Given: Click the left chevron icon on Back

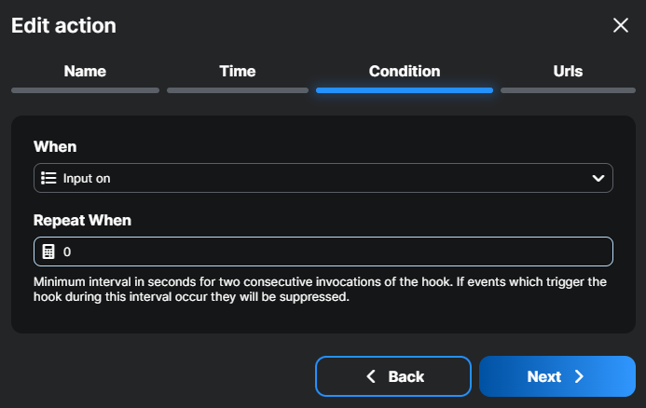Looking at the screenshot, I should [371, 376].
